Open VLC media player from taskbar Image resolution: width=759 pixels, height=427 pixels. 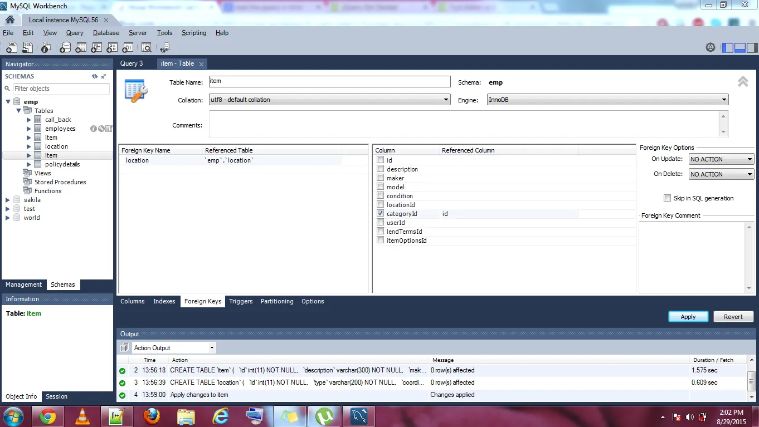coord(82,416)
